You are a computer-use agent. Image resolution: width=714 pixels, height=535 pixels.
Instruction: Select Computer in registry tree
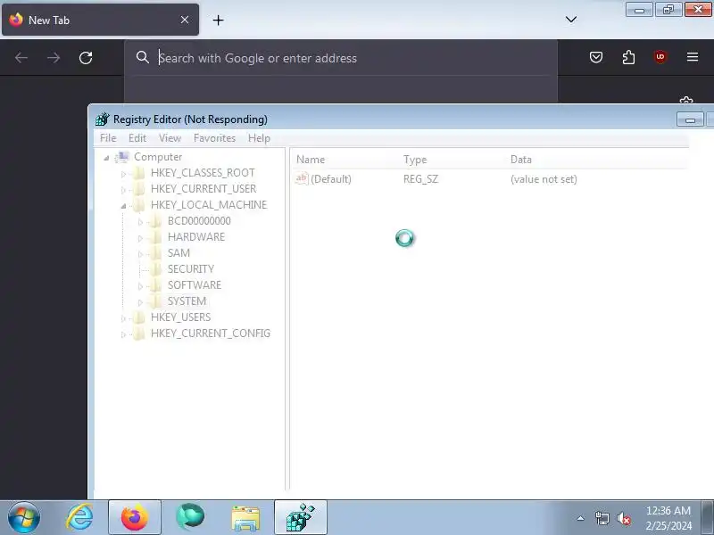click(158, 157)
